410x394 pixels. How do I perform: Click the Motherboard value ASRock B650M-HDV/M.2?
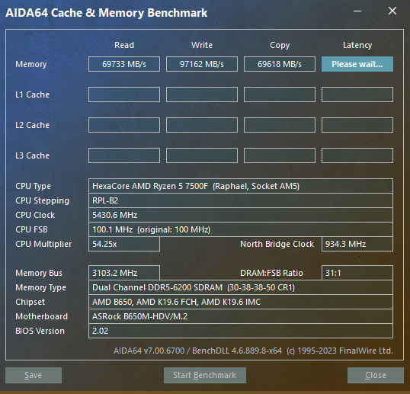coord(241,316)
